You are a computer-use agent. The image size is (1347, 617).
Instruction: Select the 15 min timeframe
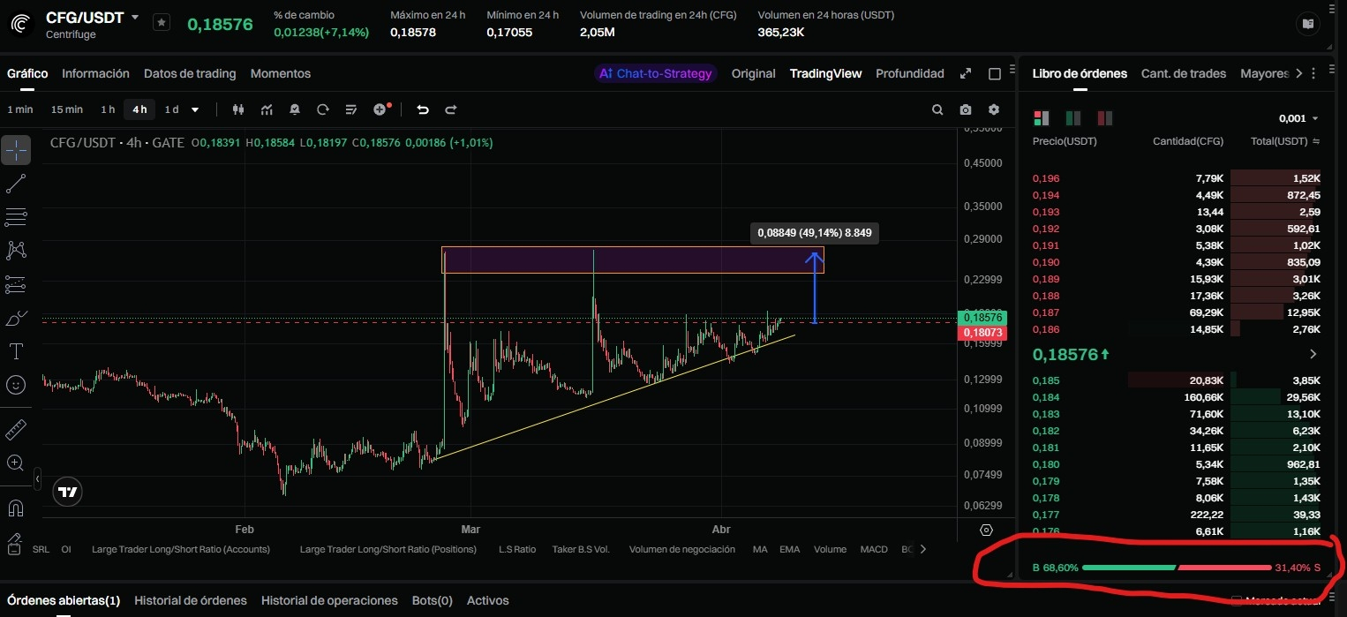67,109
